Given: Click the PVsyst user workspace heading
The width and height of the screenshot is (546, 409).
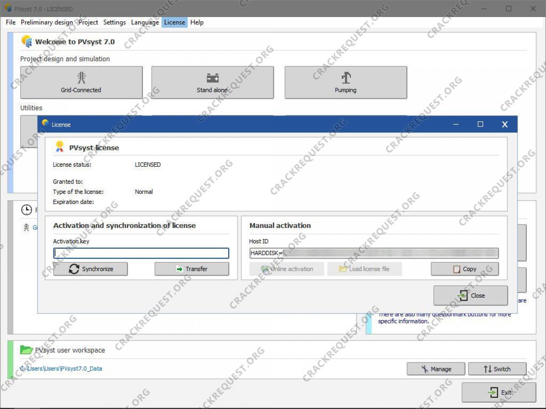Looking at the screenshot, I should click(x=70, y=350).
